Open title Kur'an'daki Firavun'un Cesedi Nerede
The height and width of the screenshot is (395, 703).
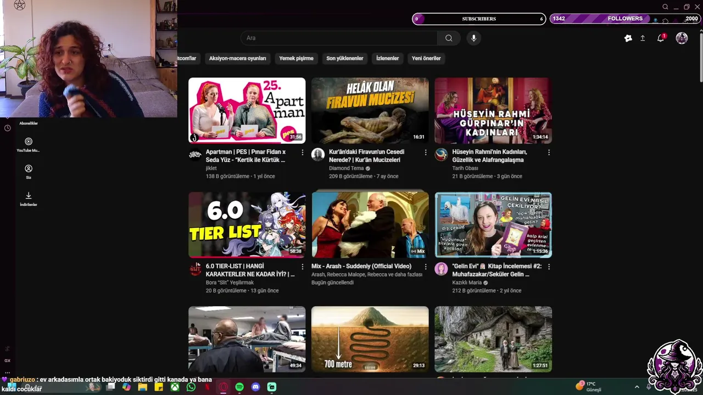pos(366,156)
